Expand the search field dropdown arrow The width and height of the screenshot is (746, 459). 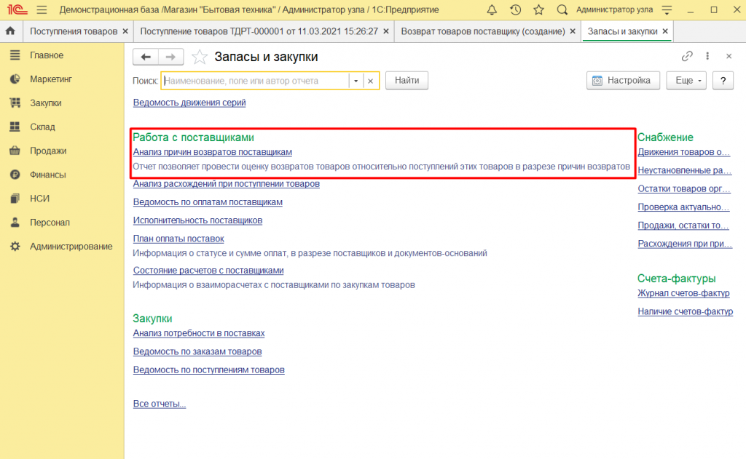pos(356,81)
